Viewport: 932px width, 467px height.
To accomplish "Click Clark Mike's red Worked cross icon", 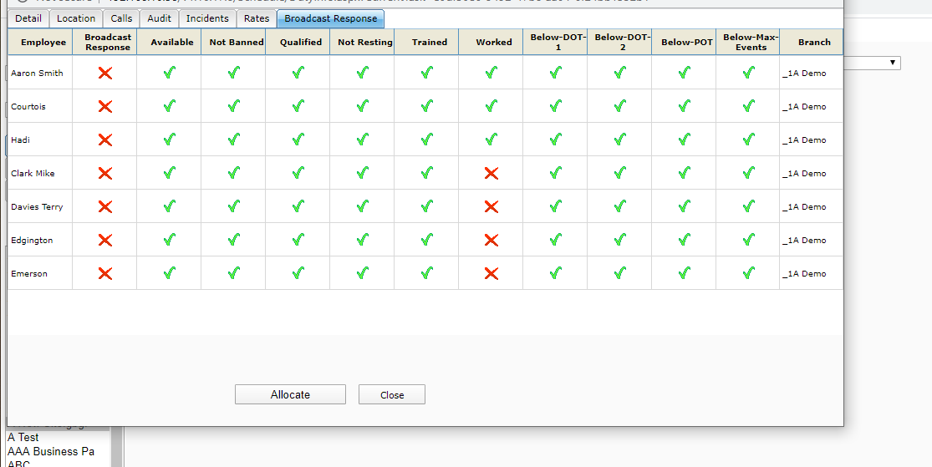I will pos(491,174).
